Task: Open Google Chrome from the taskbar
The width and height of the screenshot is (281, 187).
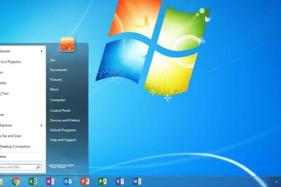Action: [15, 182]
